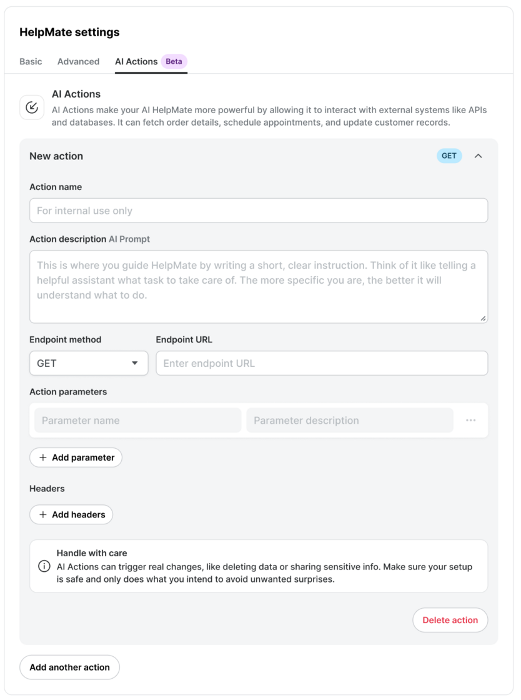Focus the Action name input field
The image size is (521, 700).
coord(259,211)
